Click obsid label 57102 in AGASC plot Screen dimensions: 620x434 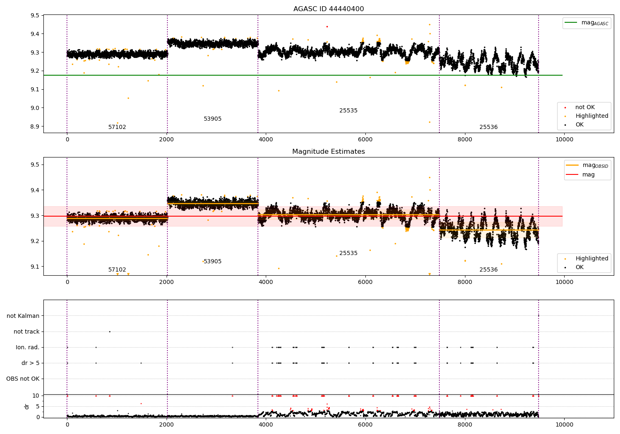coord(117,127)
